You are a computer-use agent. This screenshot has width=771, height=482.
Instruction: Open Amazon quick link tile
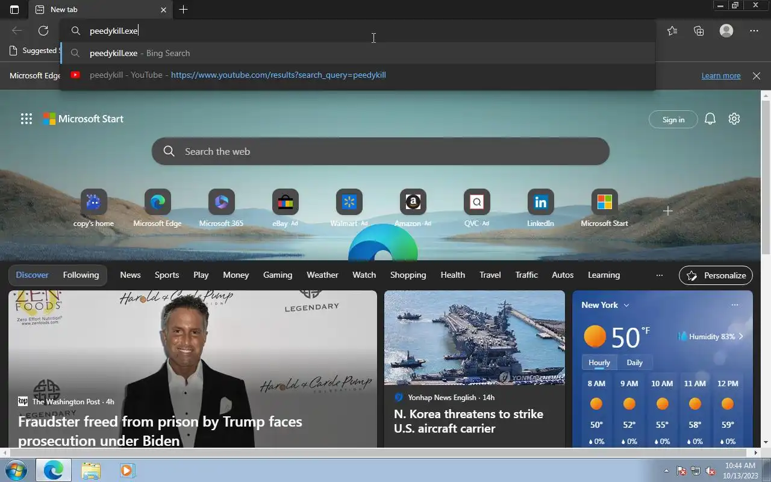pos(413,208)
